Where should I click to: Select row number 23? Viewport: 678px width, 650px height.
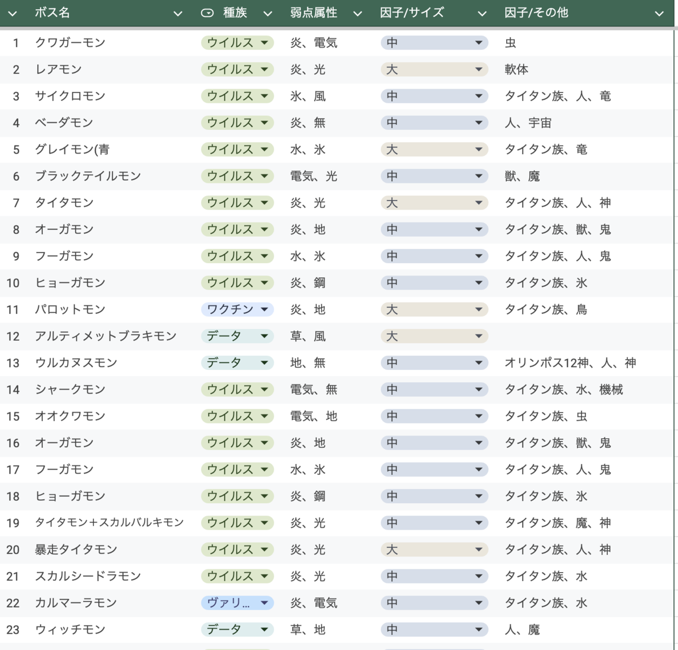click(x=13, y=629)
